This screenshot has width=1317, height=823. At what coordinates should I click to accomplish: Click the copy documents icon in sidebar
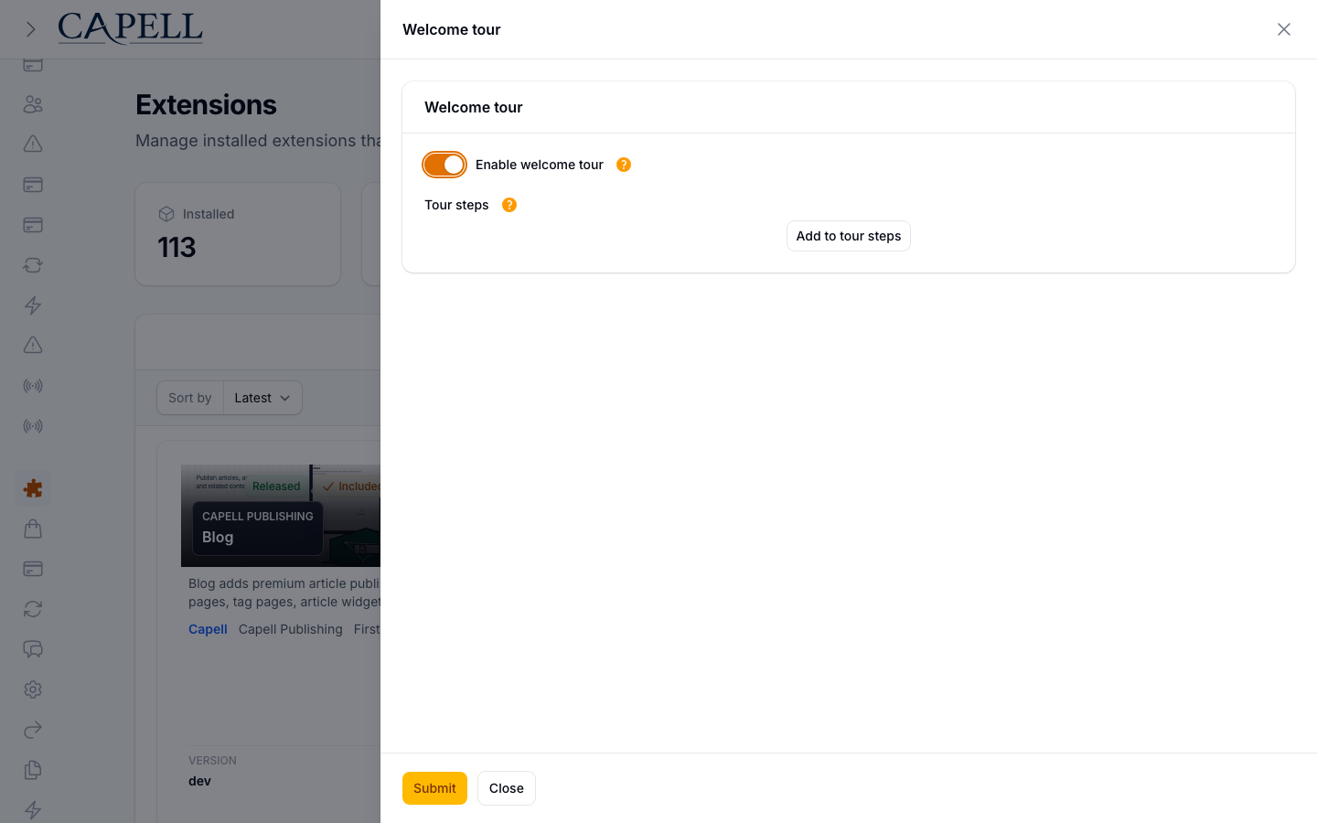[x=33, y=770]
